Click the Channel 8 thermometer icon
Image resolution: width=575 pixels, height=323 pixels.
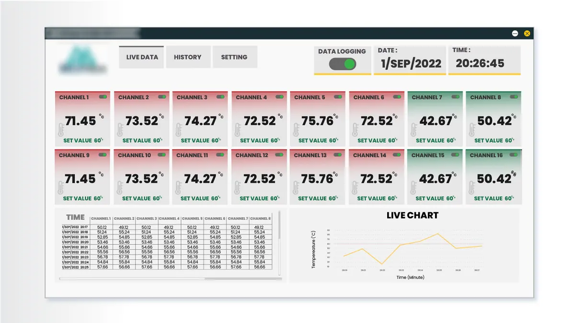(x=472, y=130)
